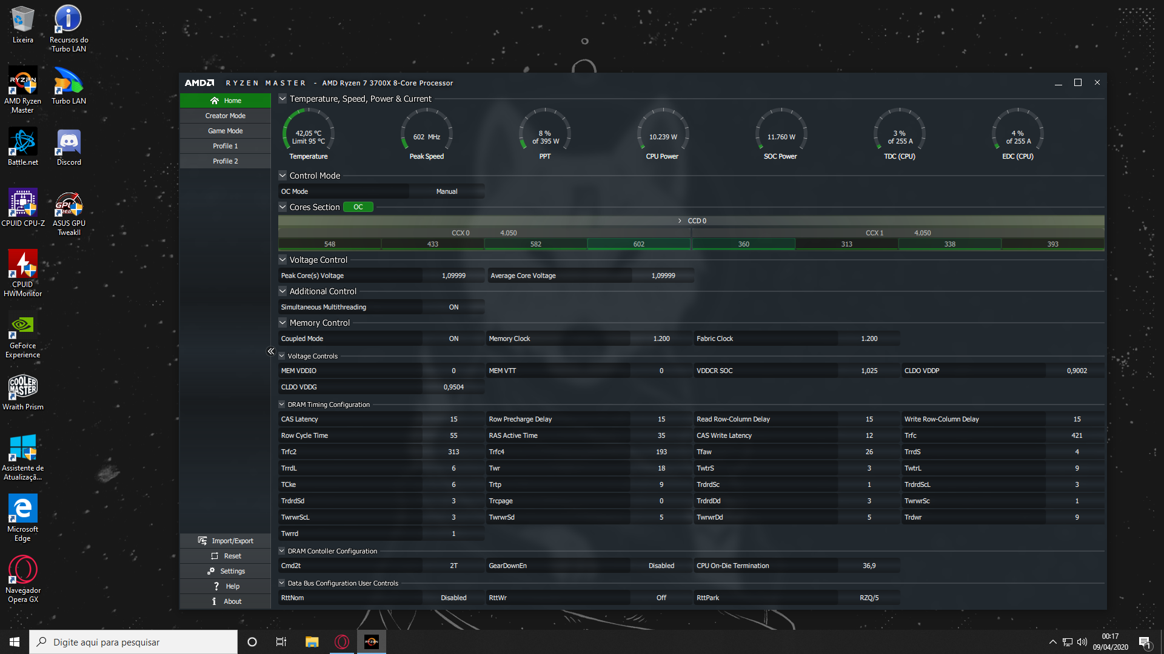Click Ryzen Master taskbar icon

pos(372,642)
